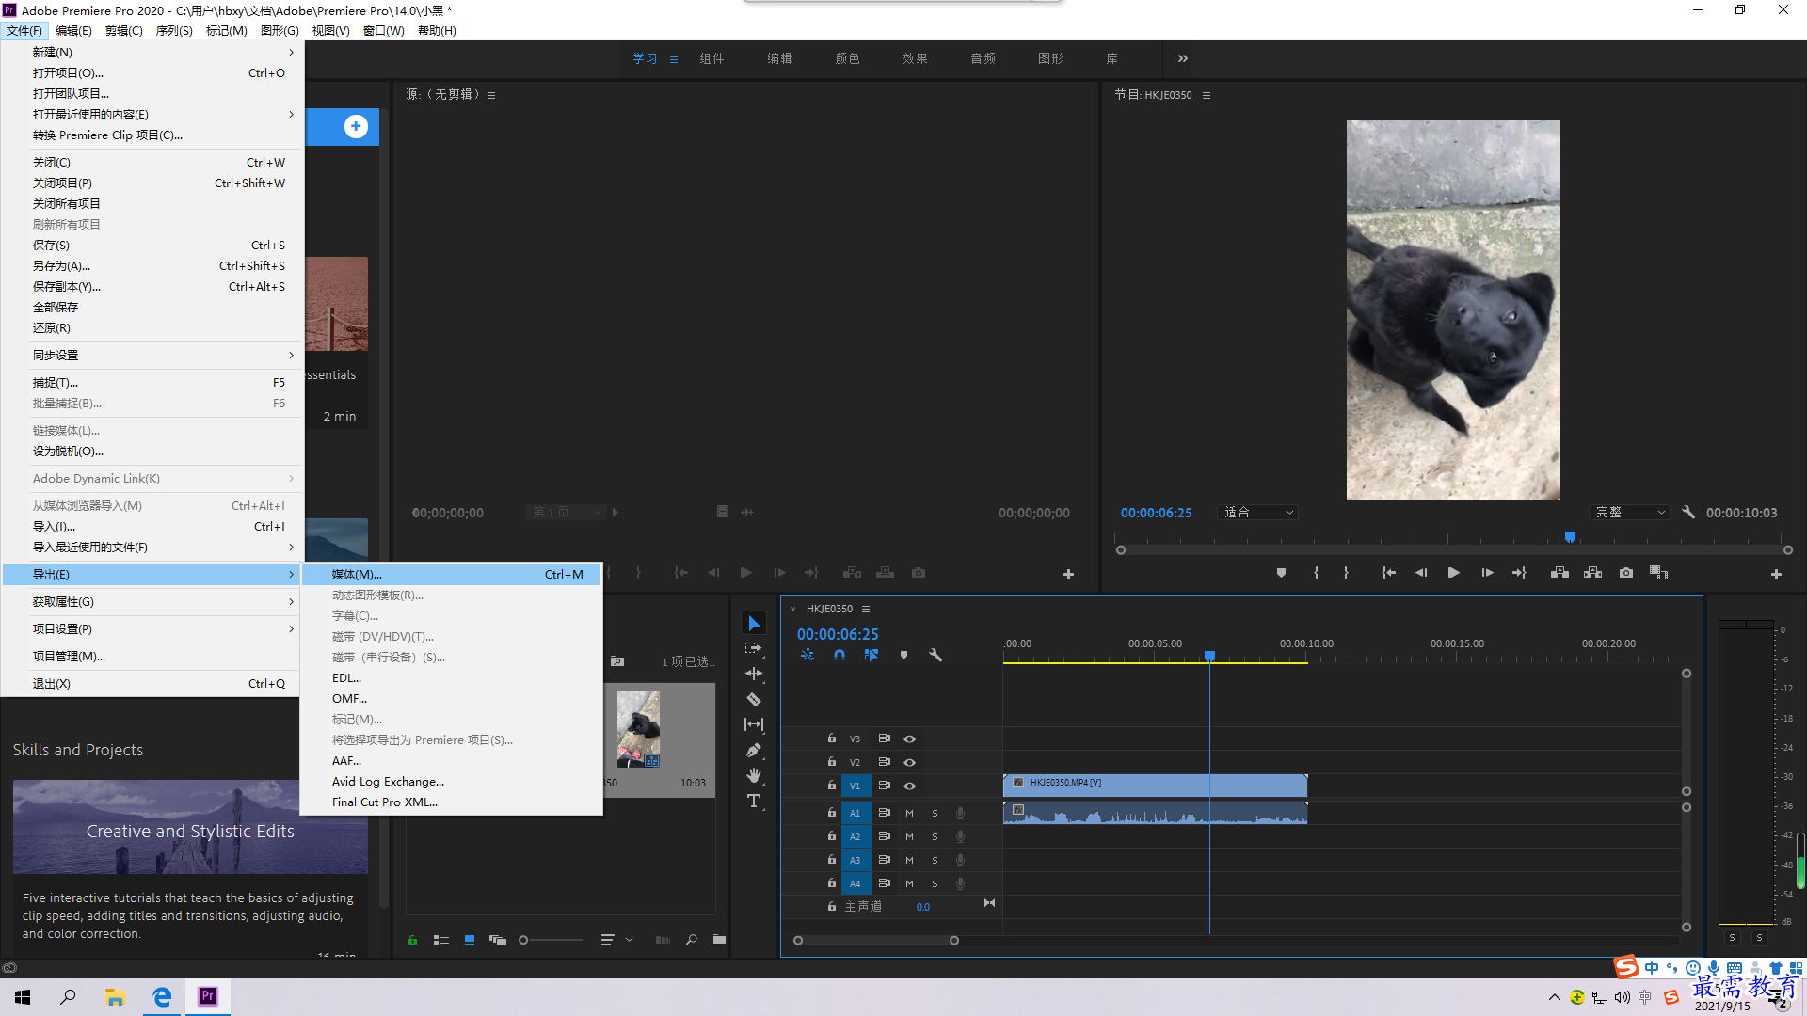
Task: Switch to the 效果 workspace tab
Action: [x=915, y=58]
